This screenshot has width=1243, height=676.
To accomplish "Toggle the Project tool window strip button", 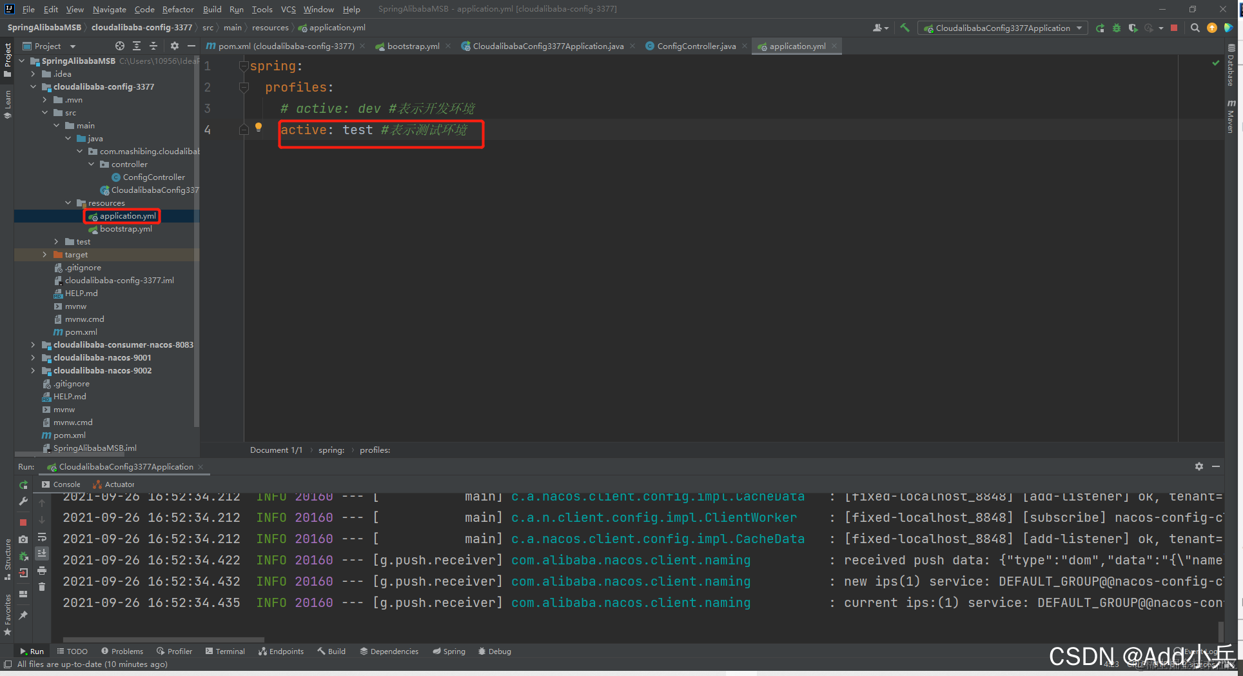I will 8,60.
